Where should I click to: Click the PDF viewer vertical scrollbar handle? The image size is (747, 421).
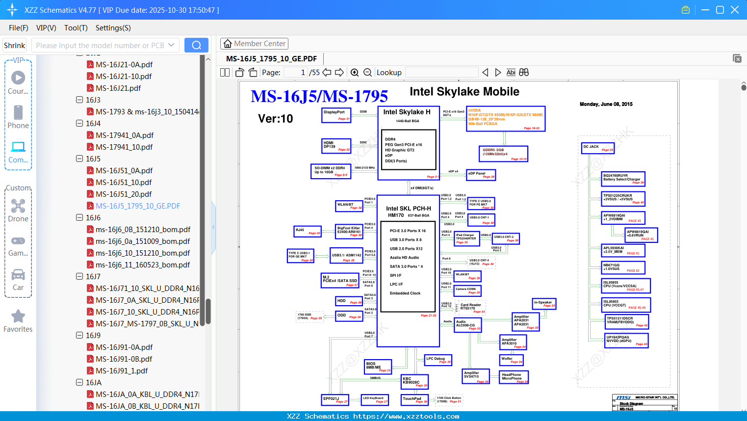tap(744, 87)
